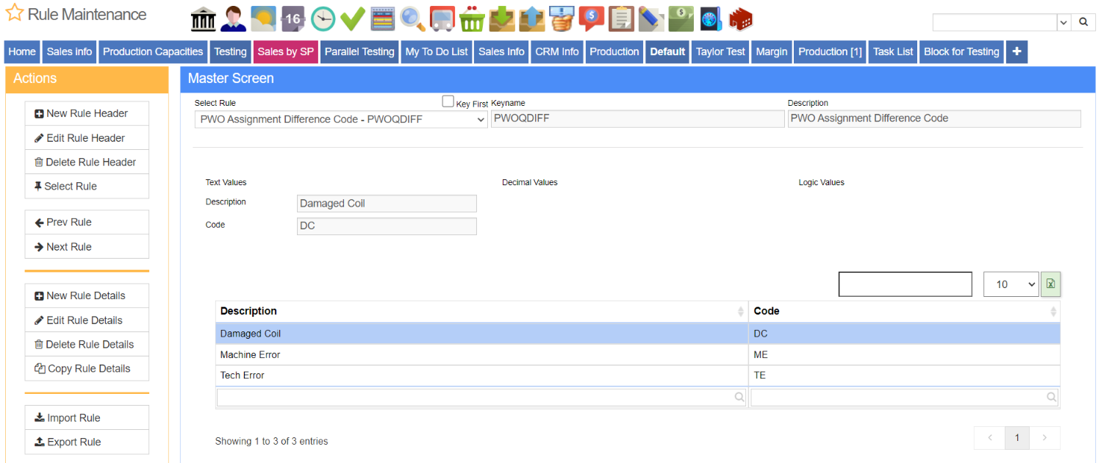
Task: Click Import Rule
Action: pyautogui.click(x=87, y=417)
